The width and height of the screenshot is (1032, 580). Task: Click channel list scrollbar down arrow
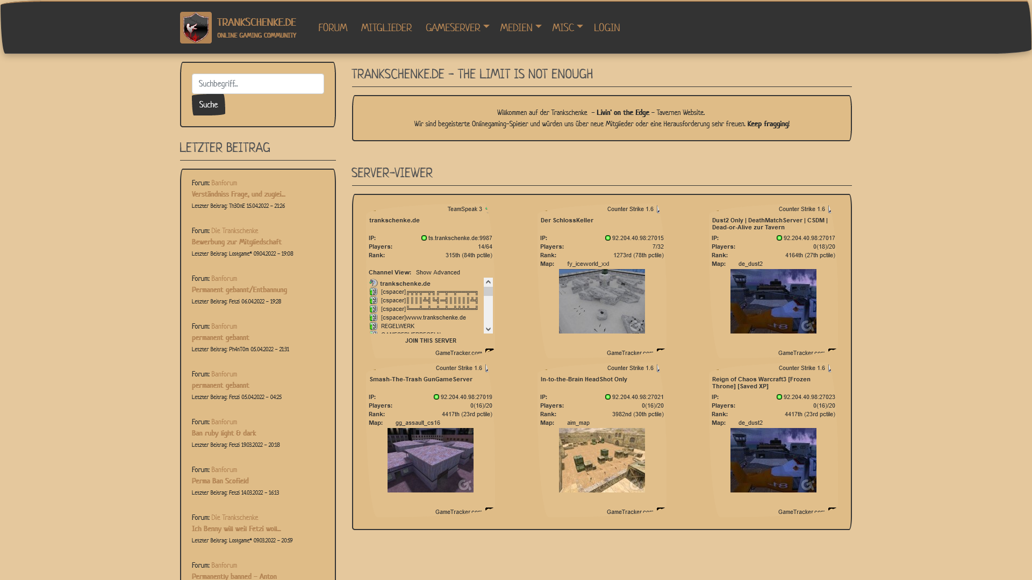click(488, 329)
